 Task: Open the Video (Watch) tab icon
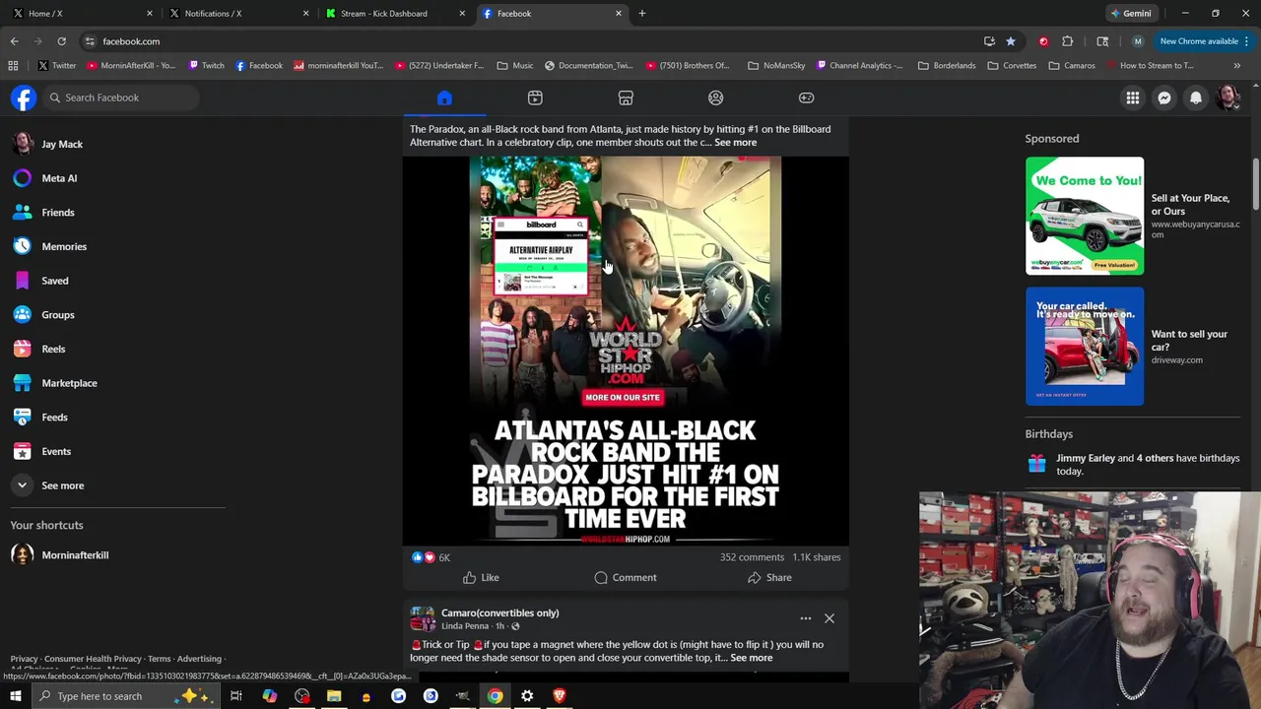(x=535, y=97)
